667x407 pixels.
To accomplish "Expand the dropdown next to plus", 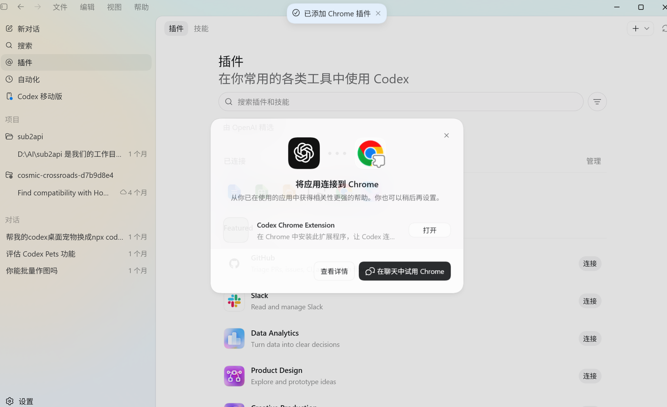I will click(647, 28).
